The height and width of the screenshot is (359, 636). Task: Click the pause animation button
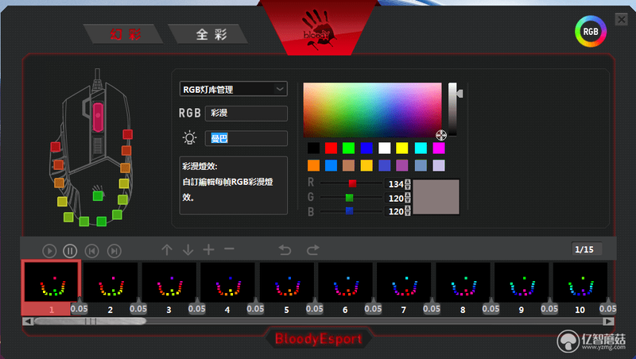70,251
